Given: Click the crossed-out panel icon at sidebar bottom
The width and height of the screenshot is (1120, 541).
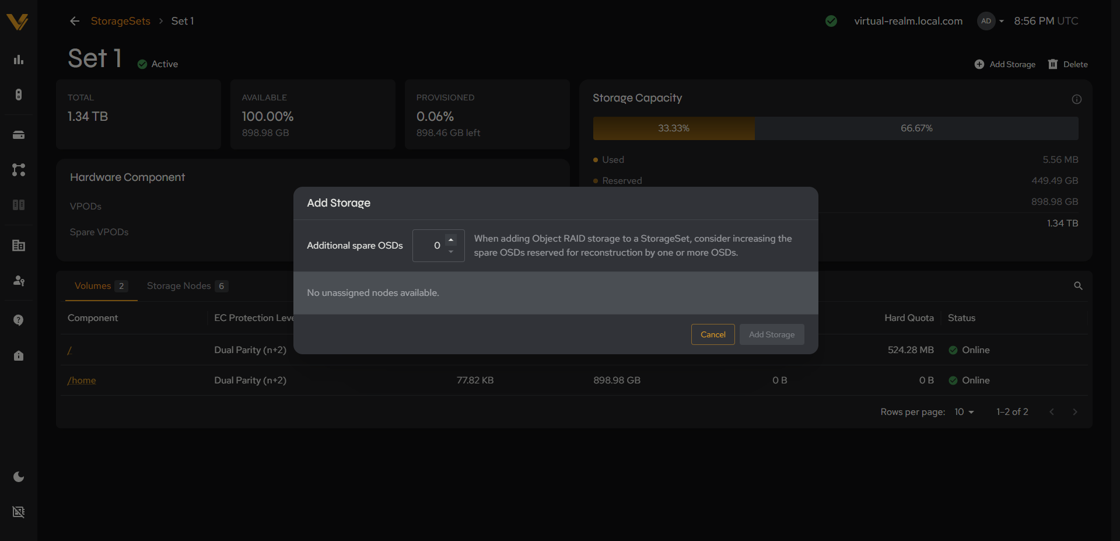Looking at the screenshot, I should coord(19,512).
